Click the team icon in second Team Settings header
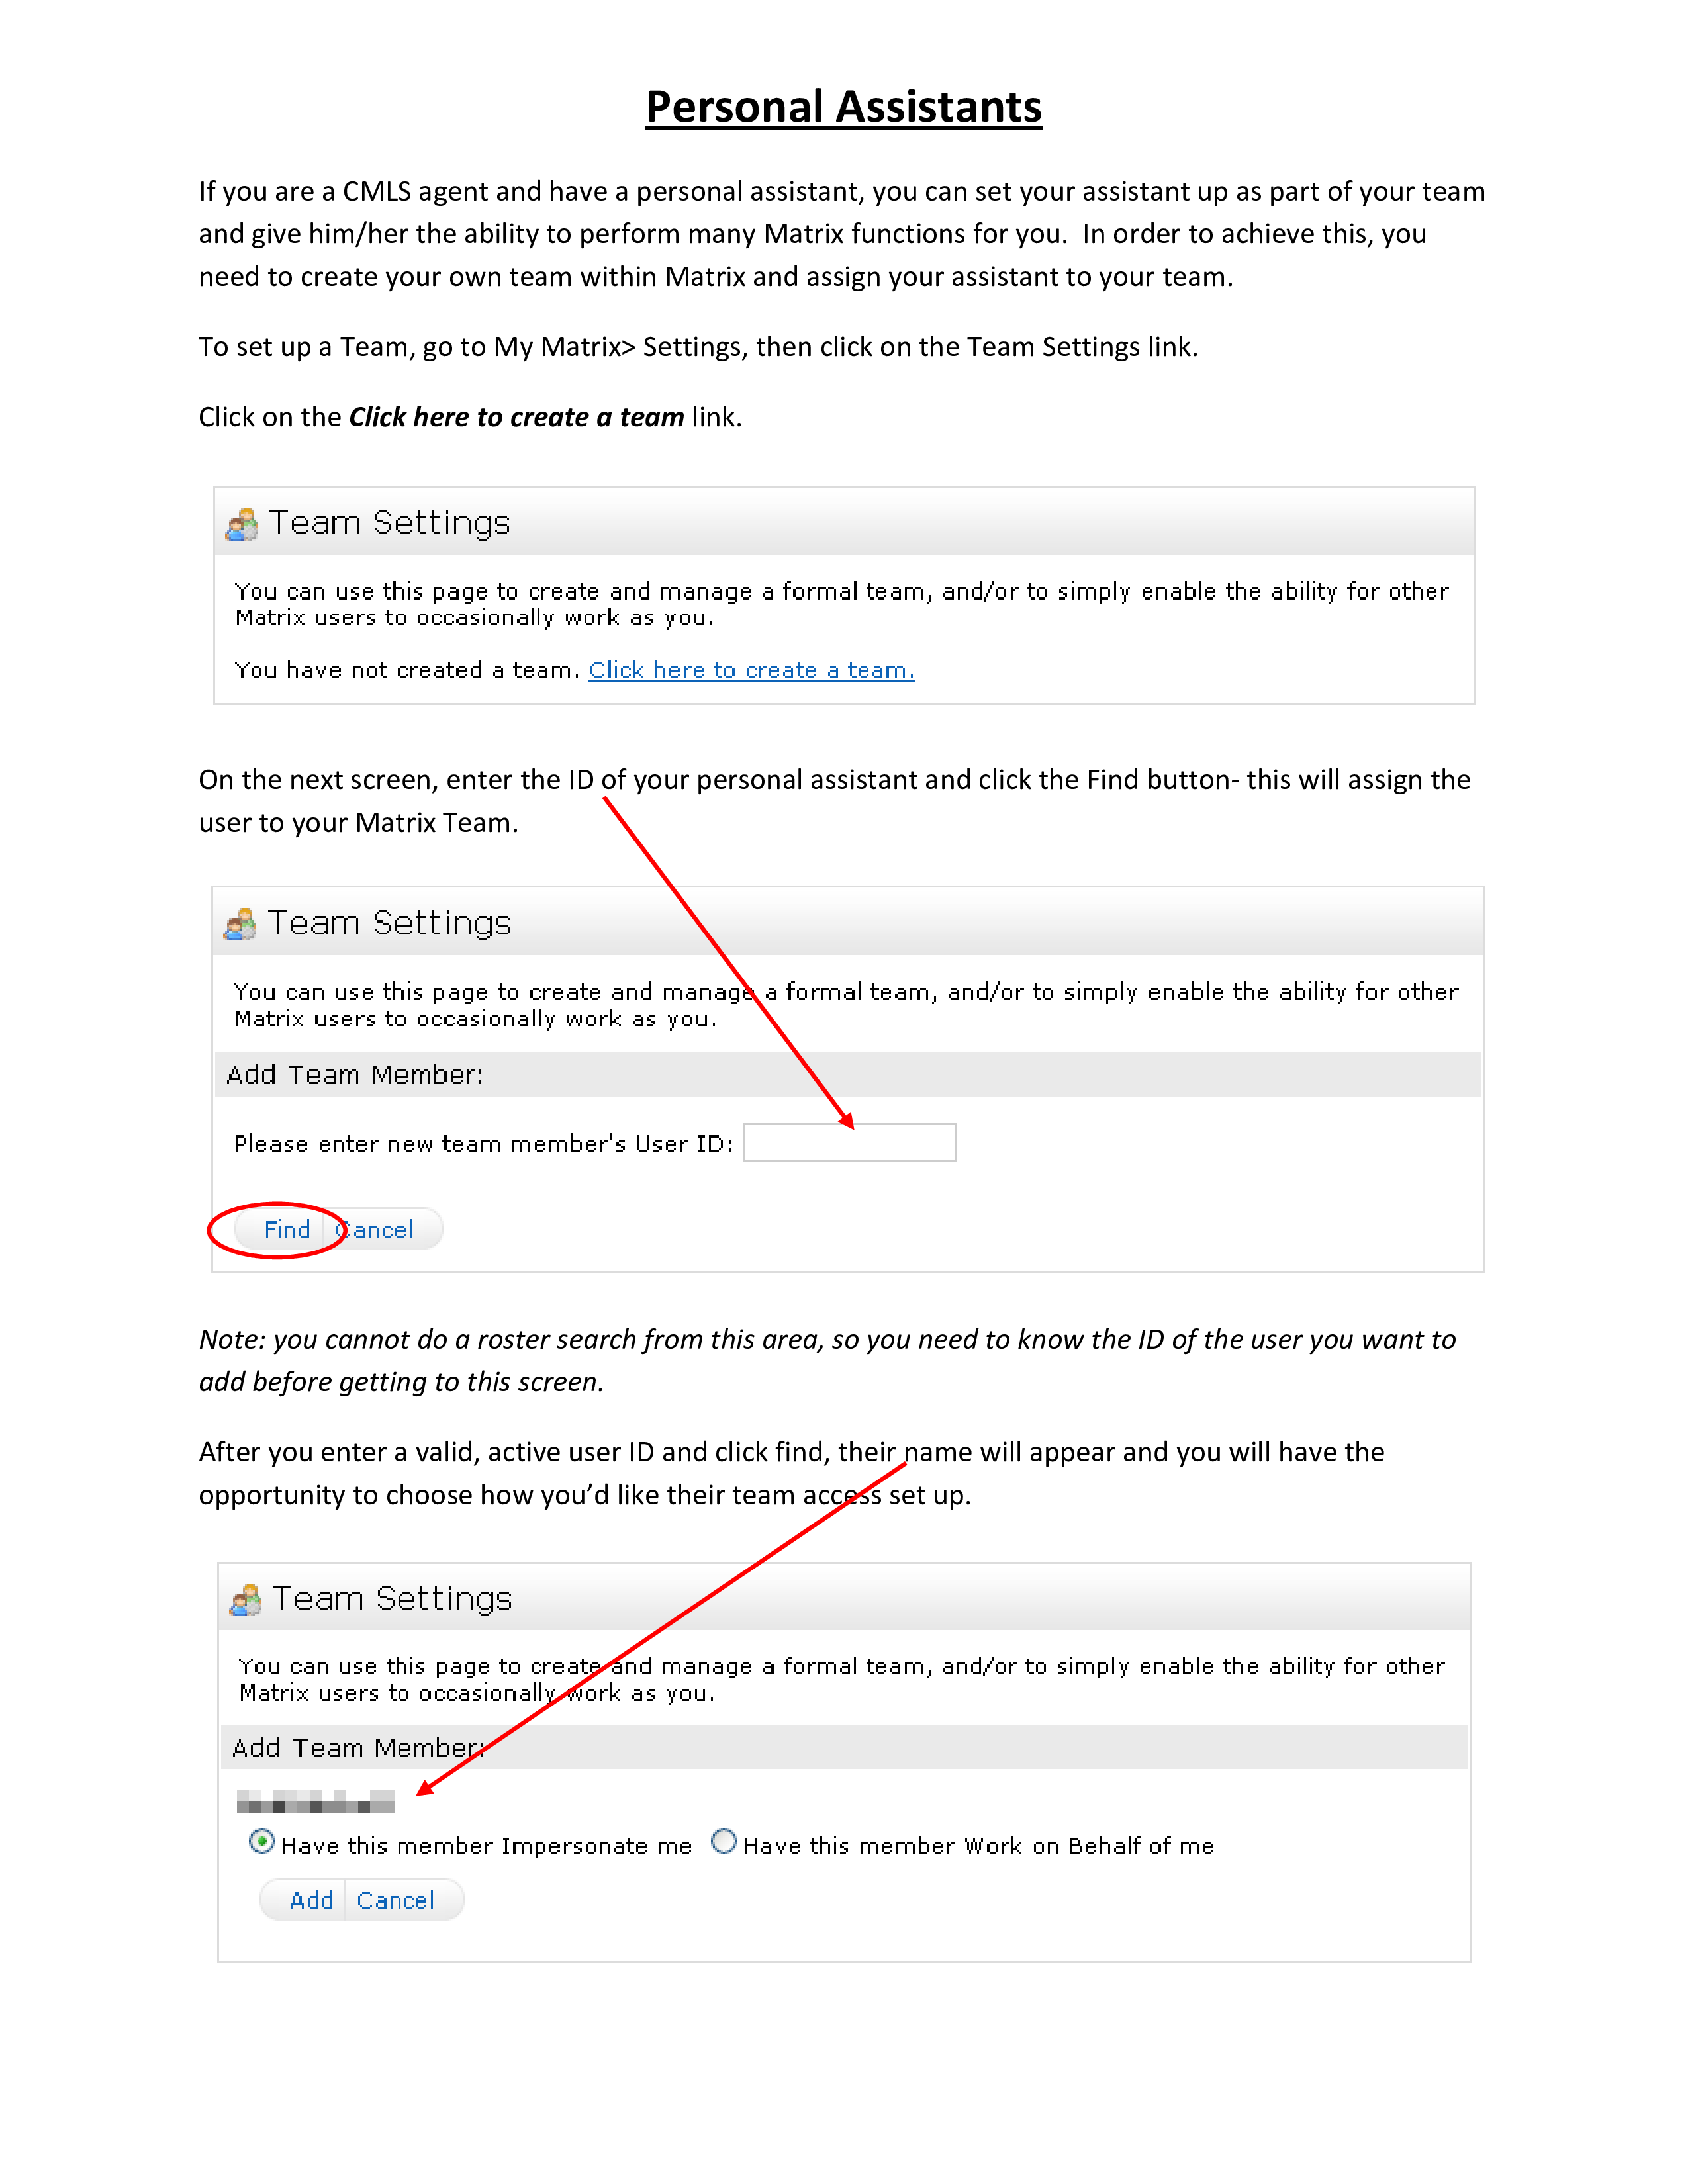The image size is (1688, 2184). [240, 925]
